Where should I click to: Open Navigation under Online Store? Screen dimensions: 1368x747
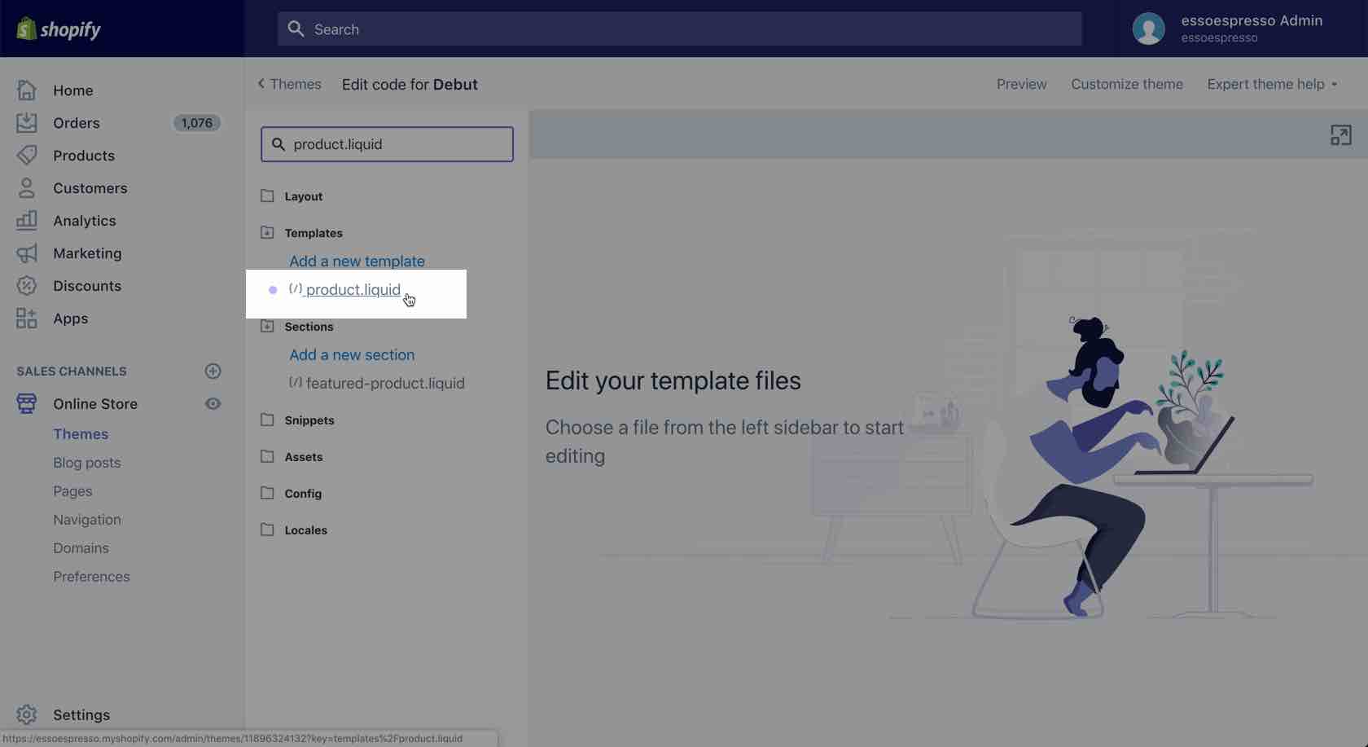click(87, 520)
